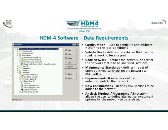
Task: Click the green dollar Default Works Currency icon
Action: coord(22,64)
